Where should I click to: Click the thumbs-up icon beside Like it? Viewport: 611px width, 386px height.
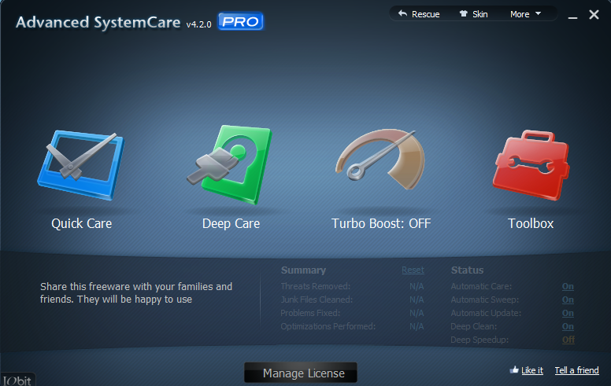click(x=514, y=369)
